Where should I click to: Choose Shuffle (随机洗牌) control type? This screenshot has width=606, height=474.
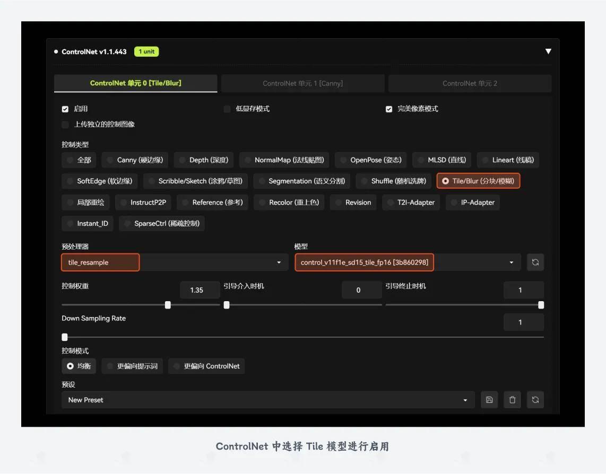[x=393, y=181]
